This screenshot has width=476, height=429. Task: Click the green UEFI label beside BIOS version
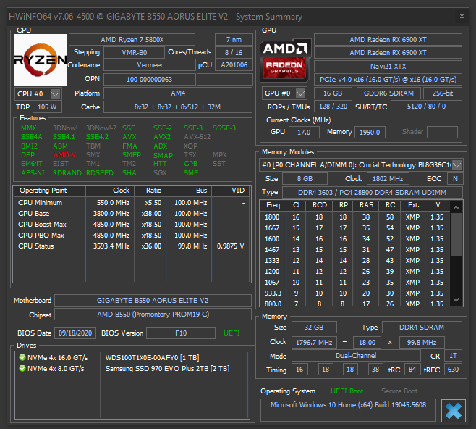231,333
